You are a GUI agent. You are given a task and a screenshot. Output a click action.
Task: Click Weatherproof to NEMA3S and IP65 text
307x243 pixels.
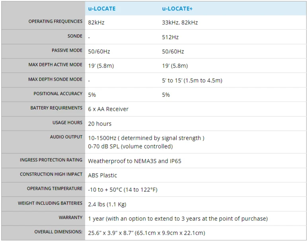134,161
